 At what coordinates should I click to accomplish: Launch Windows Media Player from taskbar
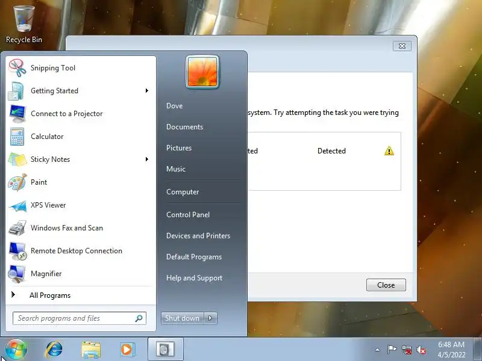[127, 350]
